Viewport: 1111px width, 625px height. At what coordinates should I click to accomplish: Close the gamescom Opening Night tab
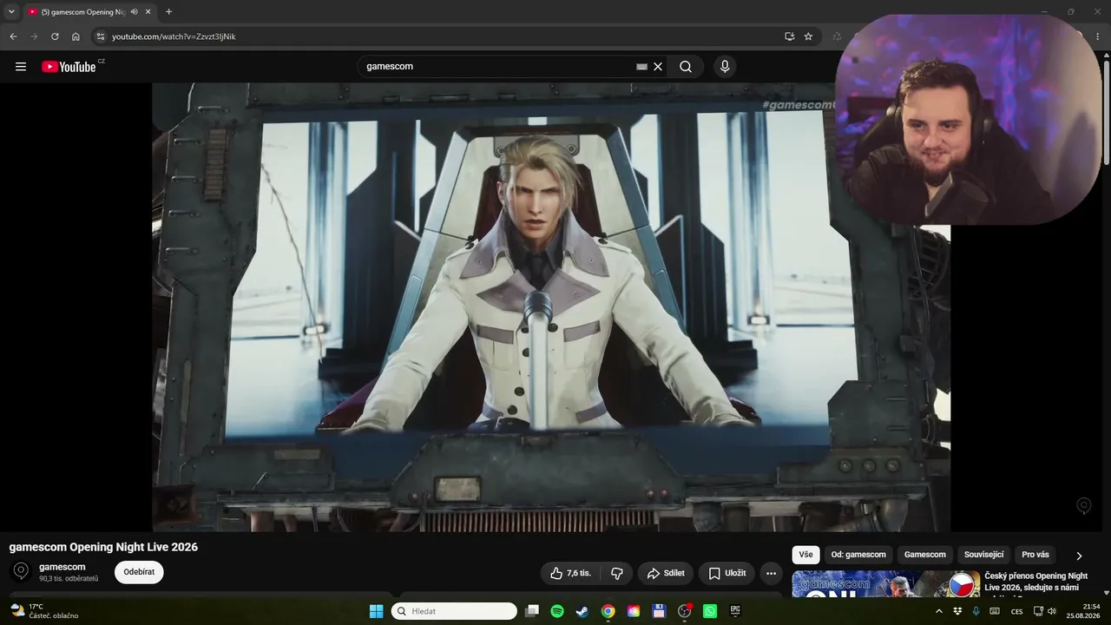point(148,12)
